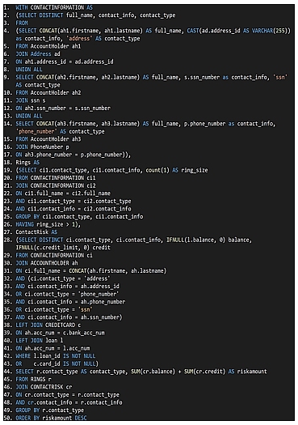Click ORDER BY riskamount DESC on line 50
298x425 pixels.
click(51, 418)
